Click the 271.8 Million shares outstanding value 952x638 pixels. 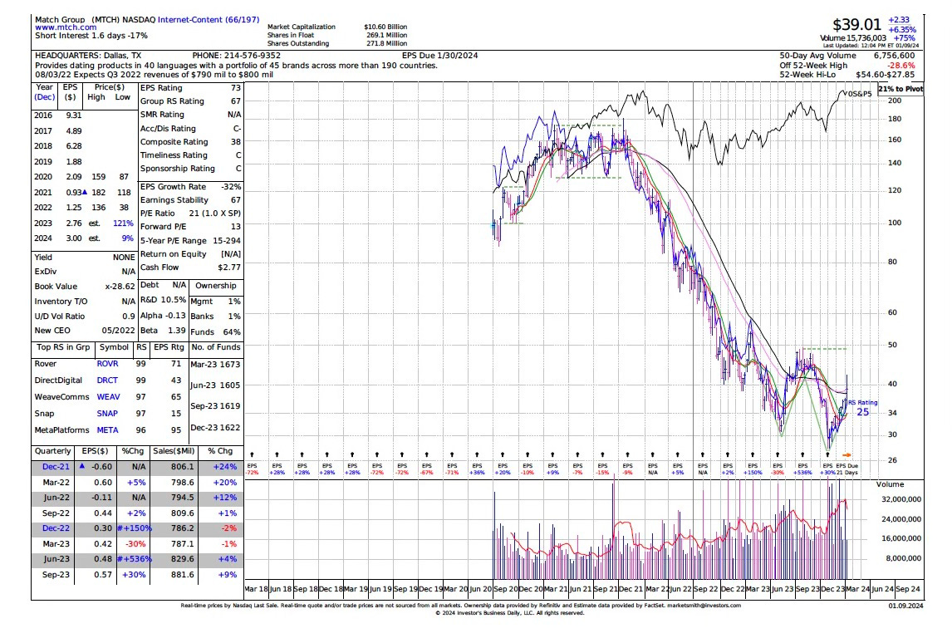[387, 43]
